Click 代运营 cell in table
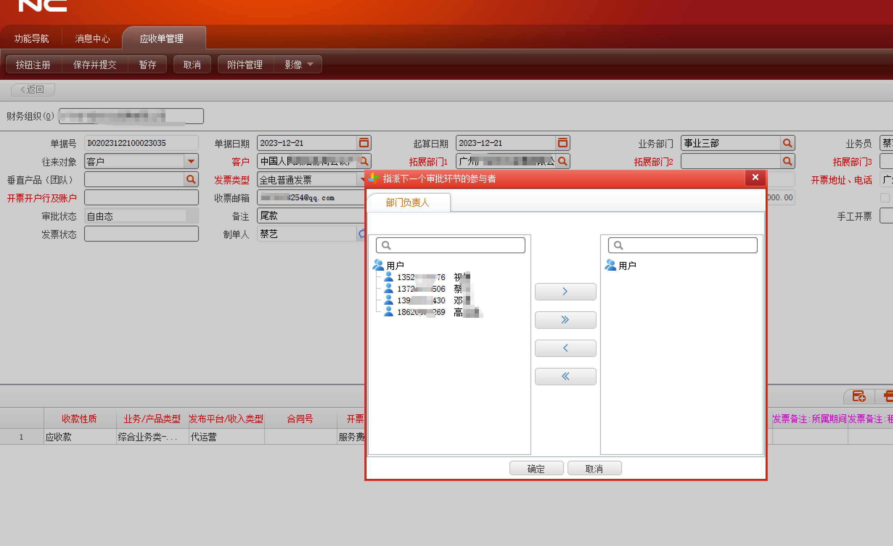Viewport: 893px width, 546px height. pyautogui.click(x=226, y=437)
